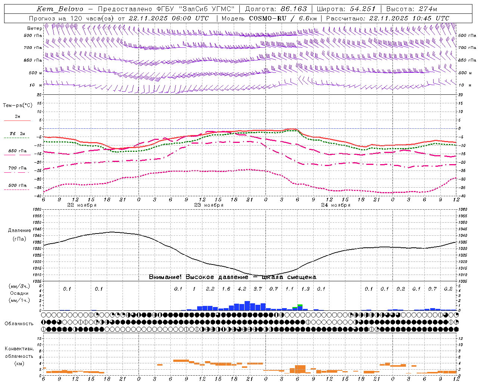The width and height of the screenshot is (478, 382).
Task: Click the Облачность row label
Action: coord(19,324)
